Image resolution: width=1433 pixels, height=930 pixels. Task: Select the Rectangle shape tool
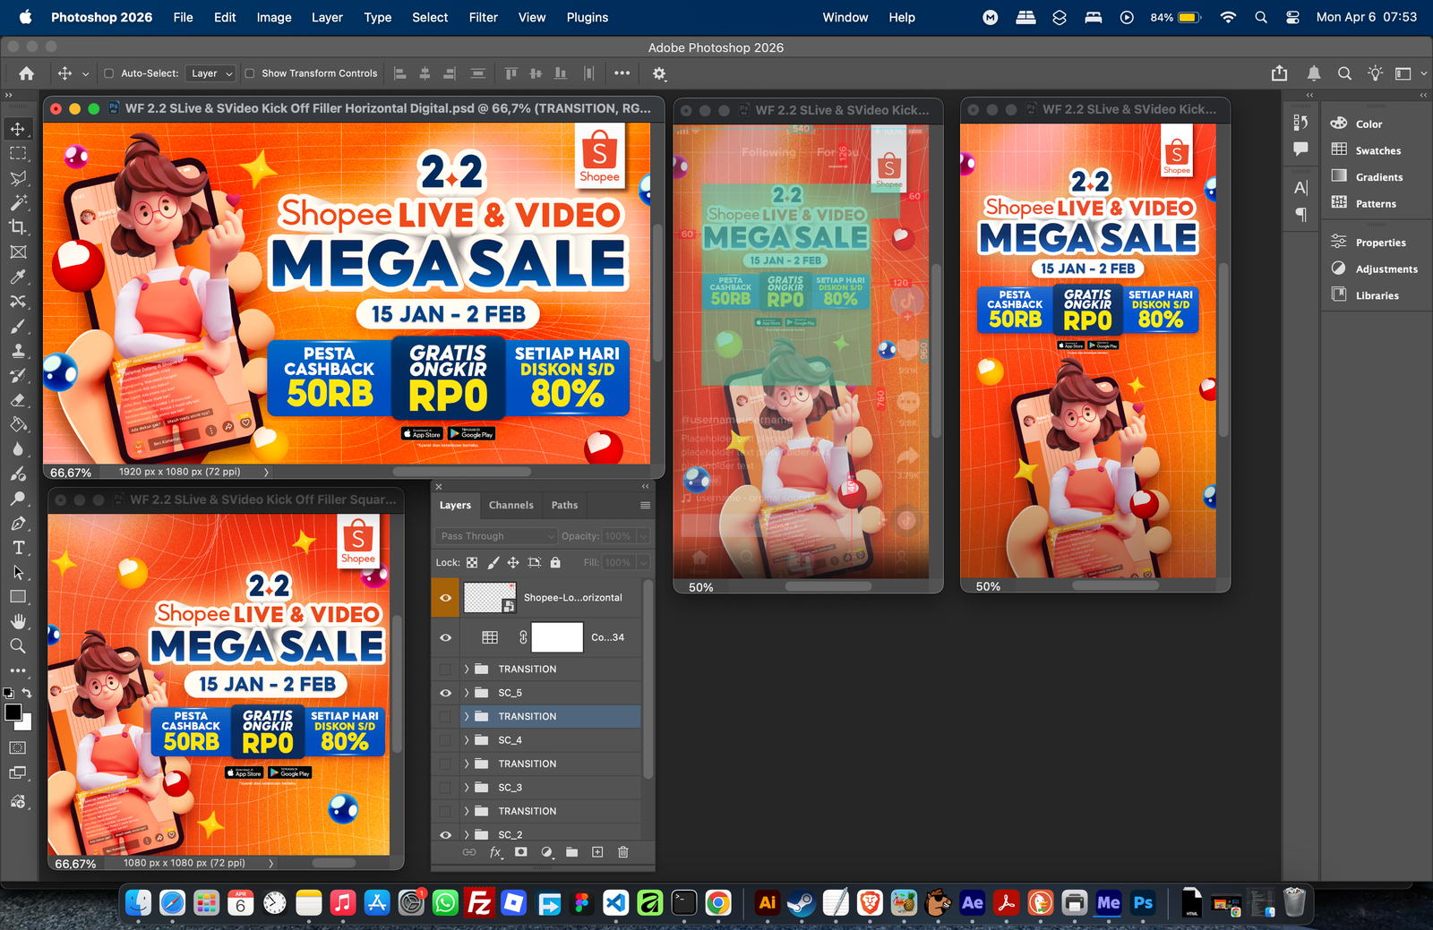18,597
